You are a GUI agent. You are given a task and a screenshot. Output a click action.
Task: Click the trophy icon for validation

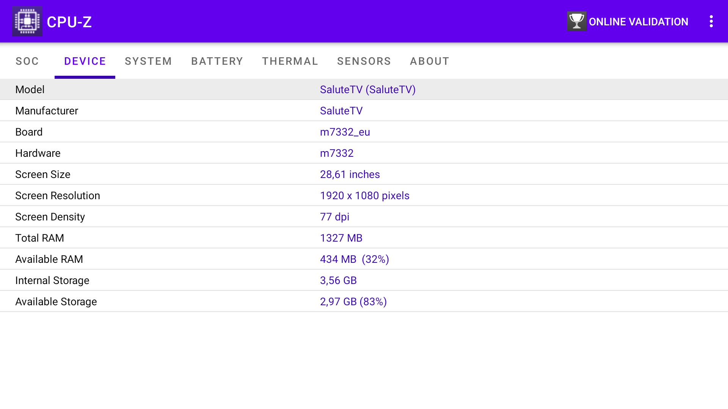point(576,21)
